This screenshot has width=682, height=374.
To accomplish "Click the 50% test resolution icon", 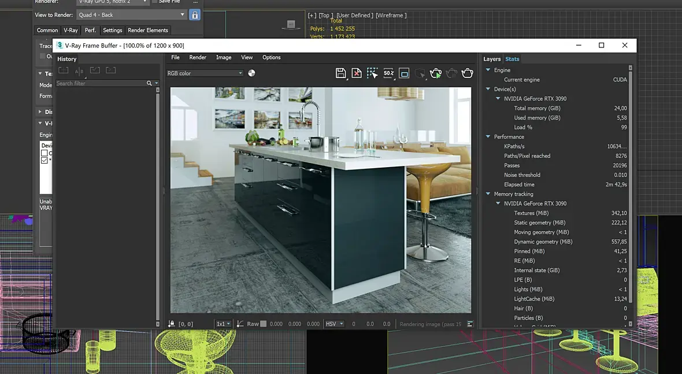I will (x=388, y=73).
